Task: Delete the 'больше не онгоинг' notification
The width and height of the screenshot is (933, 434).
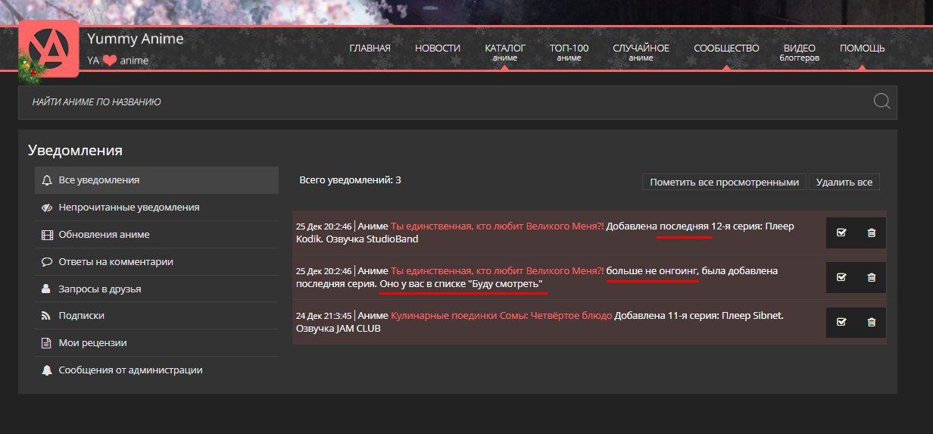Action: click(871, 277)
